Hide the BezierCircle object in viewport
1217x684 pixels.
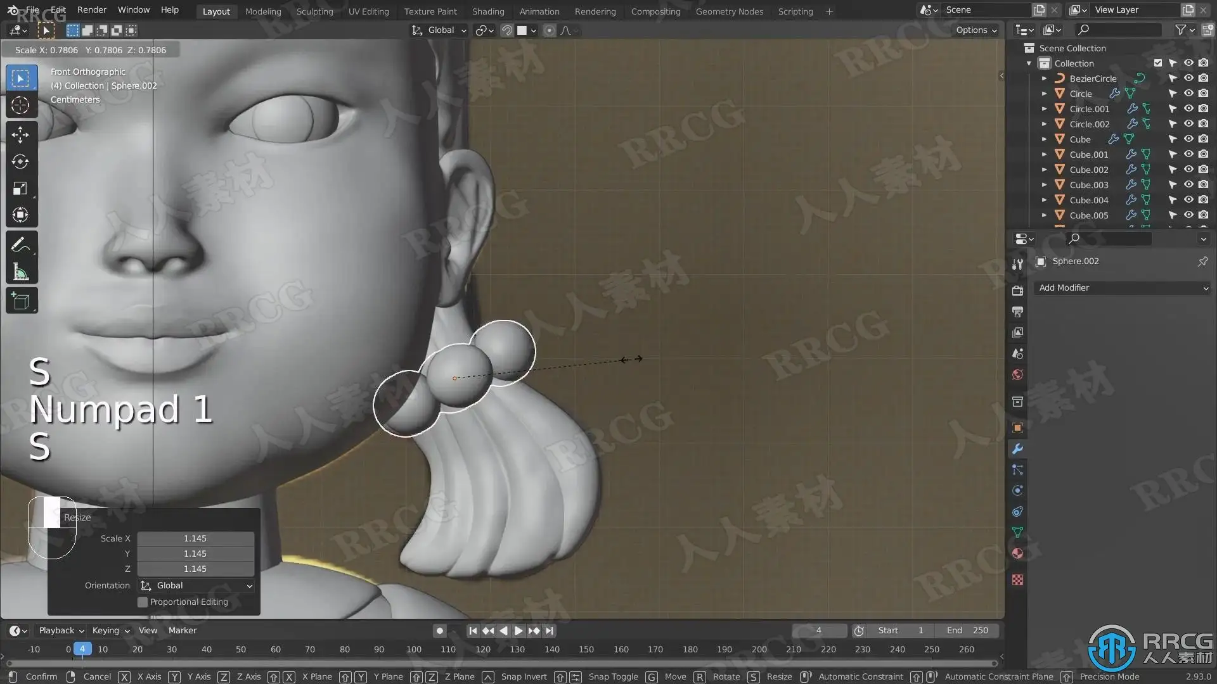click(x=1188, y=79)
